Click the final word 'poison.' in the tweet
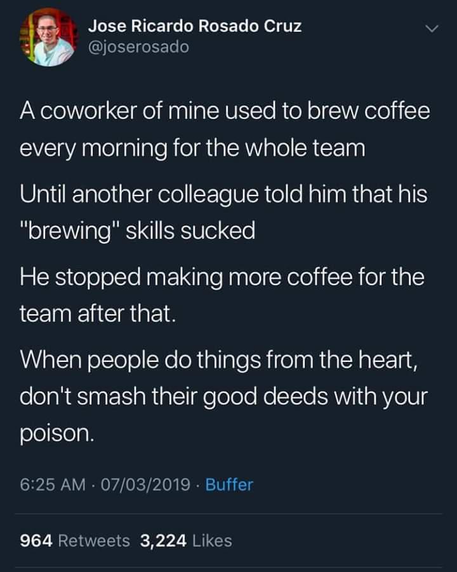 tap(58, 434)
